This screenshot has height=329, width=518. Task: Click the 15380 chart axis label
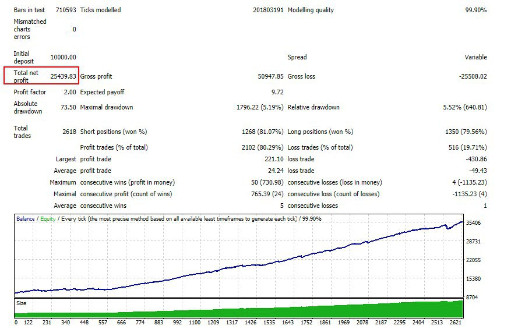[x=473, y=279]
